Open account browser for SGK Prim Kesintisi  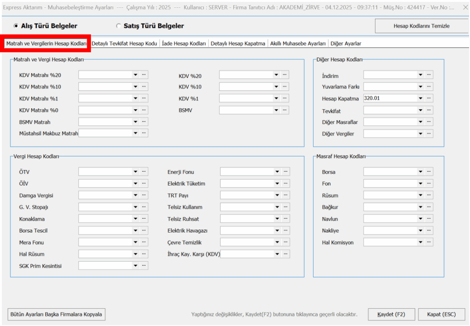144,266
